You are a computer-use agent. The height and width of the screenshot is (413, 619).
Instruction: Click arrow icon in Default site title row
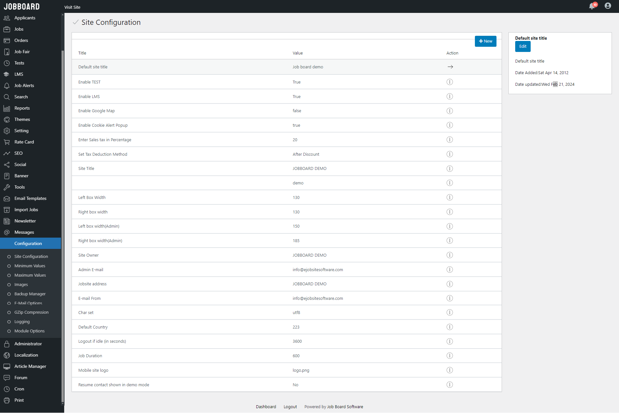pos(450,67)
